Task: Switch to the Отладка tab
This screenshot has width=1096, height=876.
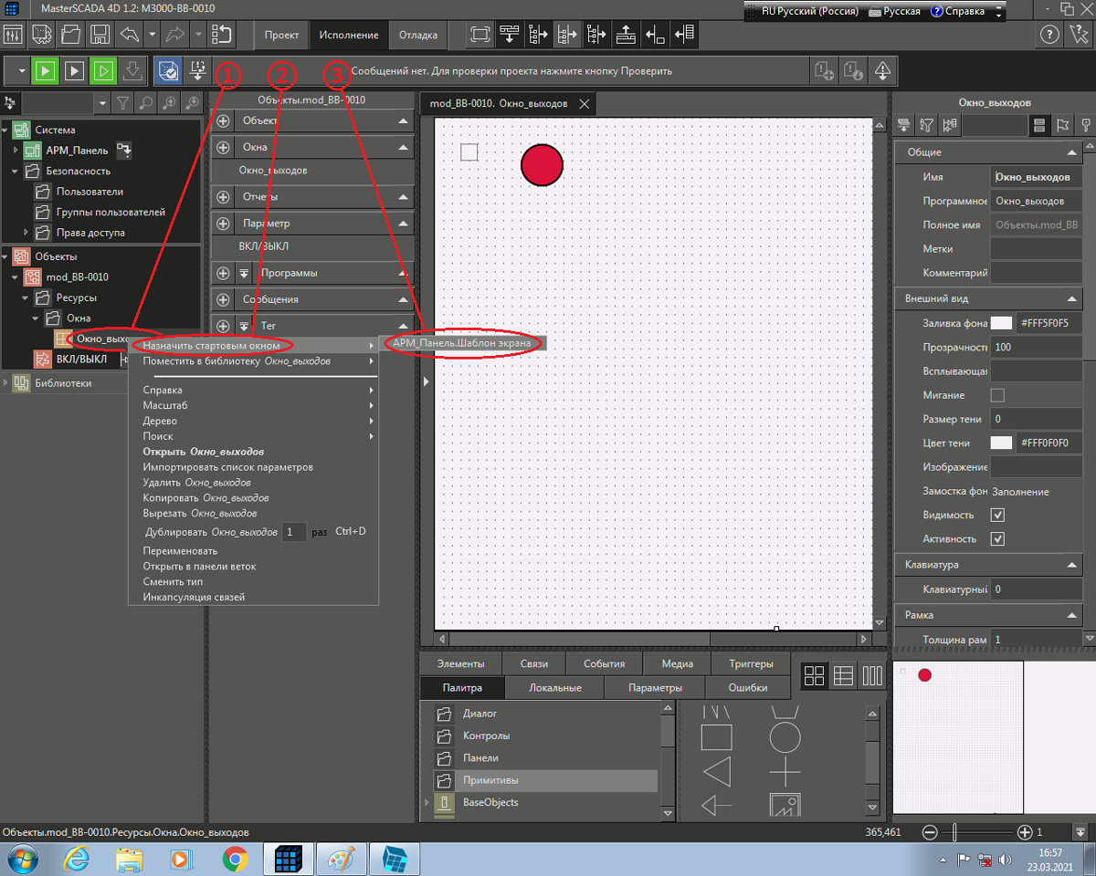Action: 418,36
